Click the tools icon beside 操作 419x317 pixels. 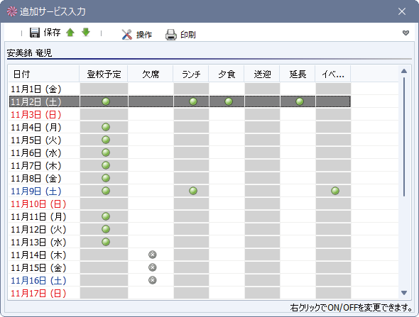[126, 35]
